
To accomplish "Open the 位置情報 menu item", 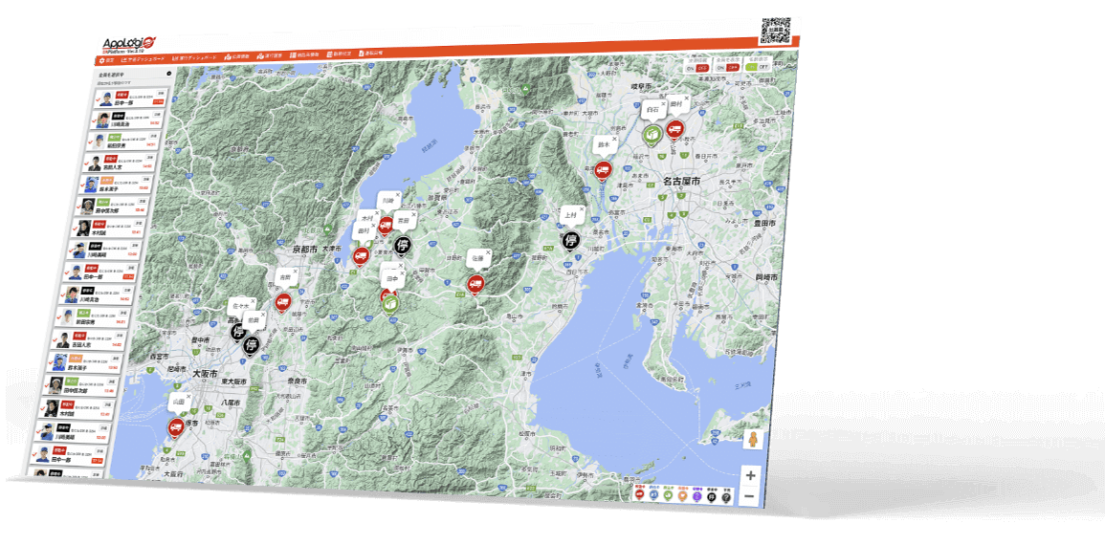I will coord(237,57).
